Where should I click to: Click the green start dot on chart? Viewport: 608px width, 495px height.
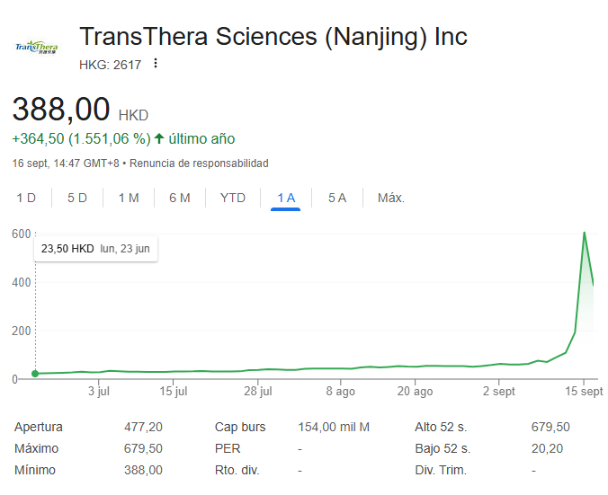pos(35,374)
